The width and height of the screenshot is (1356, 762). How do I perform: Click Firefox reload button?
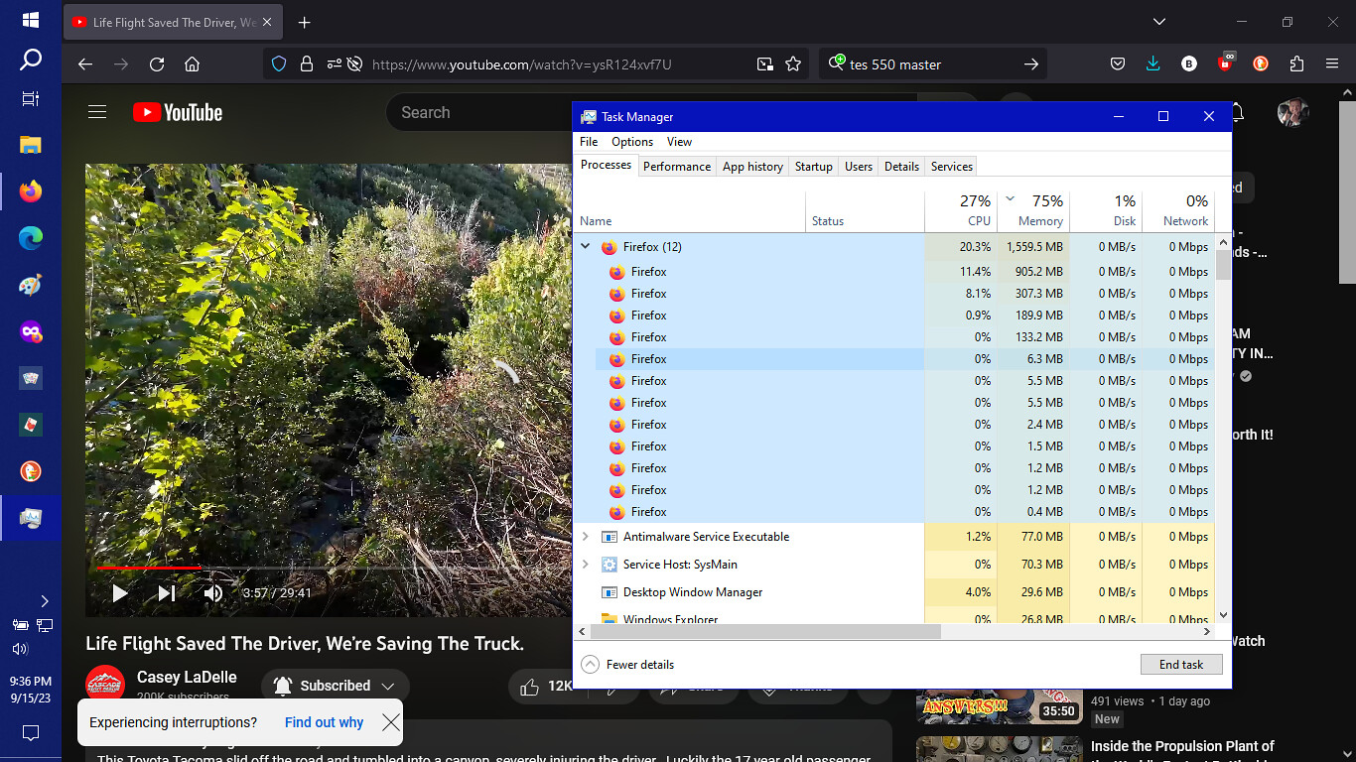pos(157,64)
